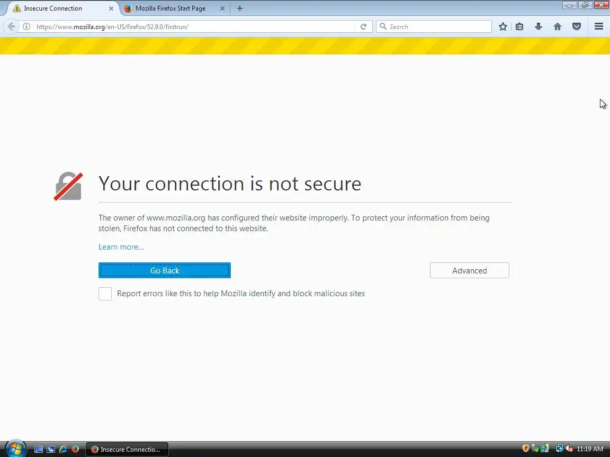The image size is (610, 457).
Task: Click the Back arrow in the navigation bar
Action: tap(11, 26)
